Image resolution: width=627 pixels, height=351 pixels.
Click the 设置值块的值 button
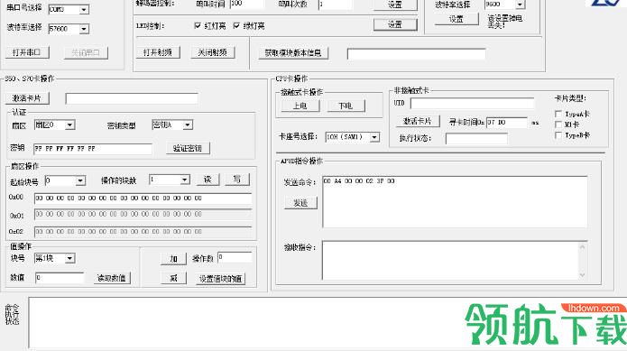[x=221, y=279]
